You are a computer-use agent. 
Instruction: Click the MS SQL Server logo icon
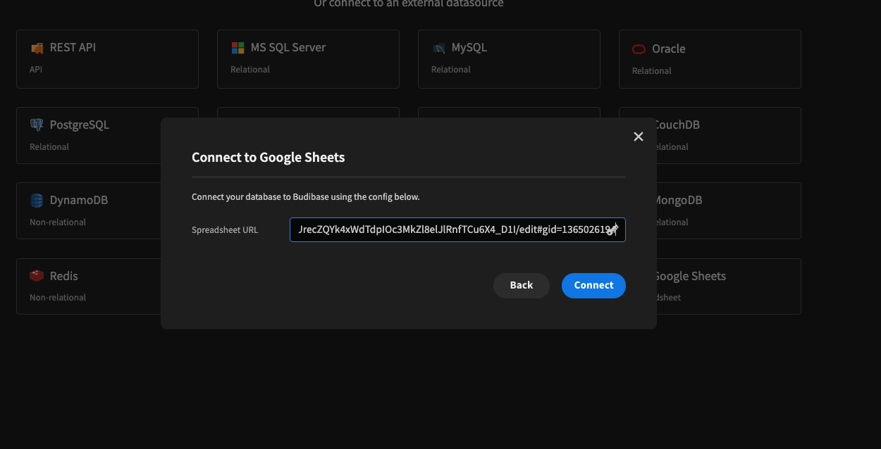pos(238,48)
